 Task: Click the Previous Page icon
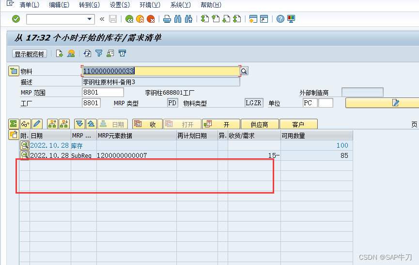click(216, 19)
